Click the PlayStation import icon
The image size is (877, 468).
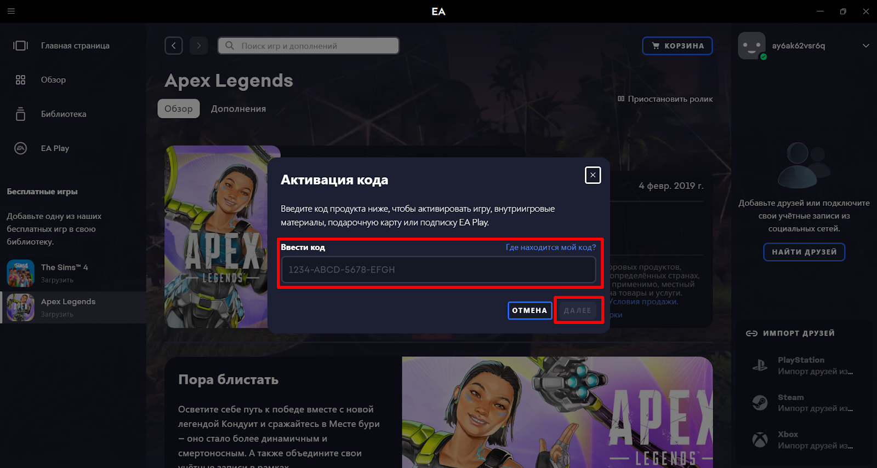[x=760, y=365]
